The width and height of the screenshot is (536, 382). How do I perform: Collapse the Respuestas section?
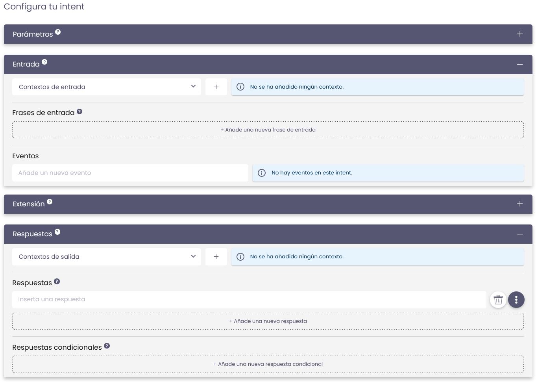pos(519,234)
